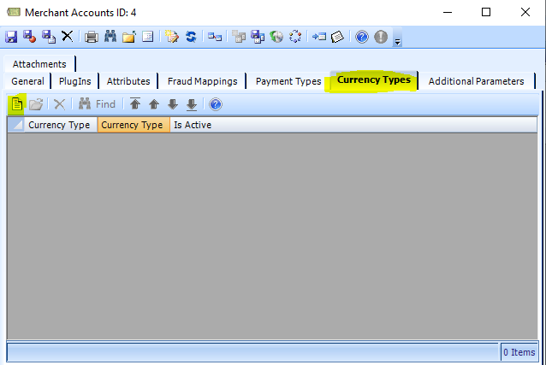The width and height of the screenshot is (546, 365).
Task: Click Save and New icon with document
Action: [x=49, y=37]
